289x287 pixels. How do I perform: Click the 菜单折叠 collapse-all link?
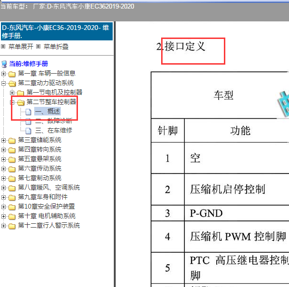click(56, 47)
